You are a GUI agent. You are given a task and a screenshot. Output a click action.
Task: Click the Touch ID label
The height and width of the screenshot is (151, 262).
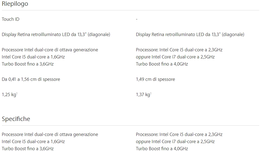click(10, 19)
